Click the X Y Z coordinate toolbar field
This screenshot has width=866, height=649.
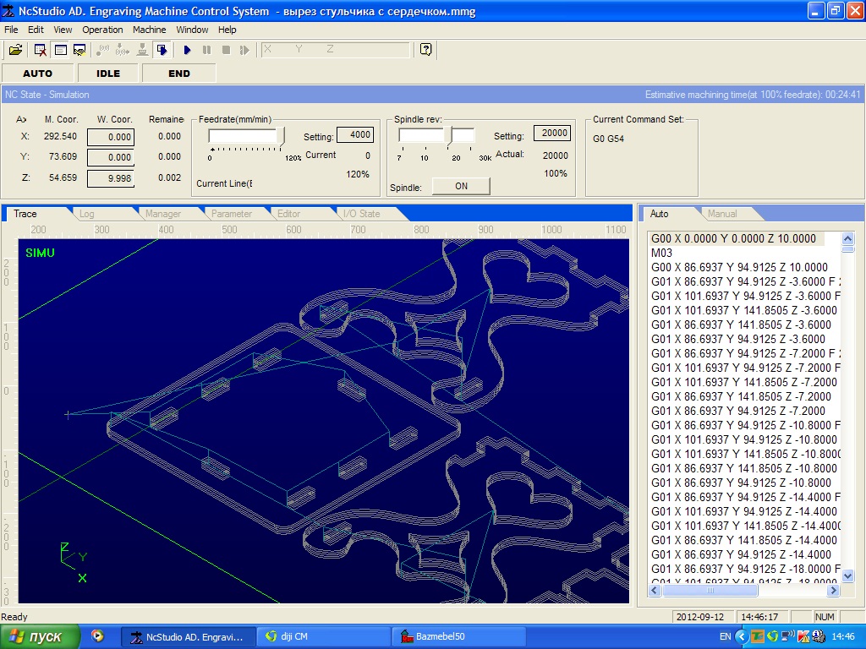click(336, 50)
